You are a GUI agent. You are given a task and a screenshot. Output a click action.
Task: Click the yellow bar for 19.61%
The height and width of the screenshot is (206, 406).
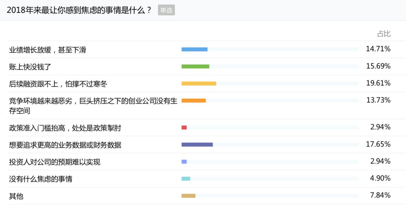point(199,84)
